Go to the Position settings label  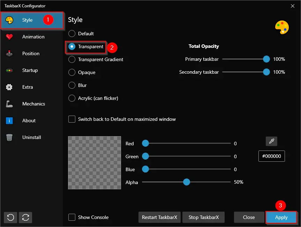(31, 53)
